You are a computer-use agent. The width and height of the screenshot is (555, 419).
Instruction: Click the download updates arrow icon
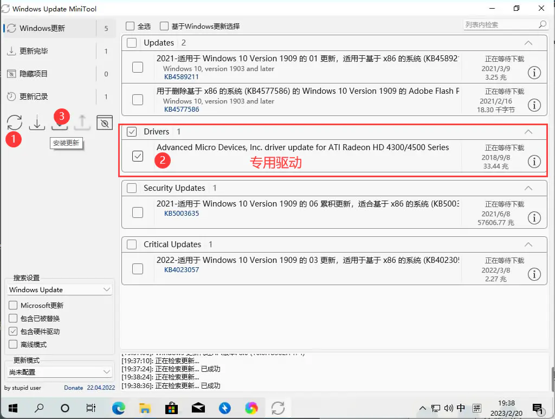37,123
